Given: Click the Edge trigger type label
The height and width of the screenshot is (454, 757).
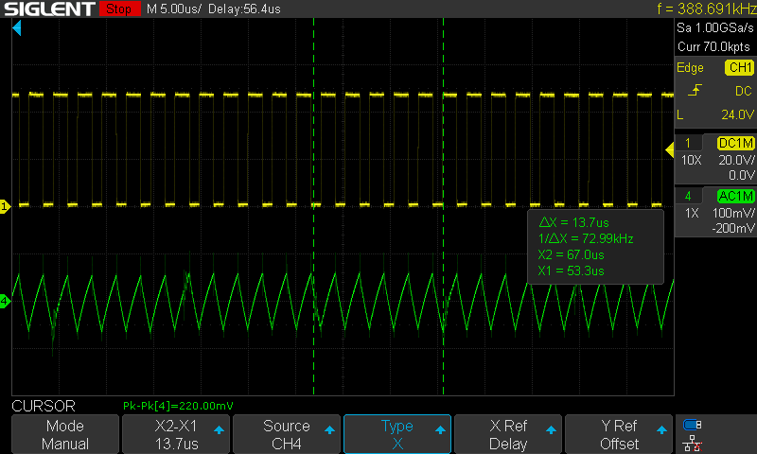Looking at the screenshot, I should coord(690,68).
